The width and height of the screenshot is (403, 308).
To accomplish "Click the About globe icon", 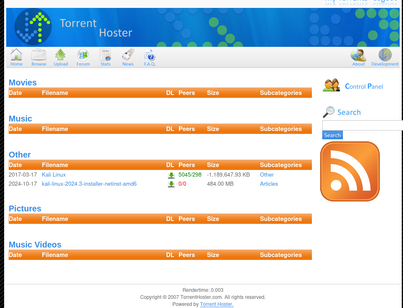I will tap(358, 54).
